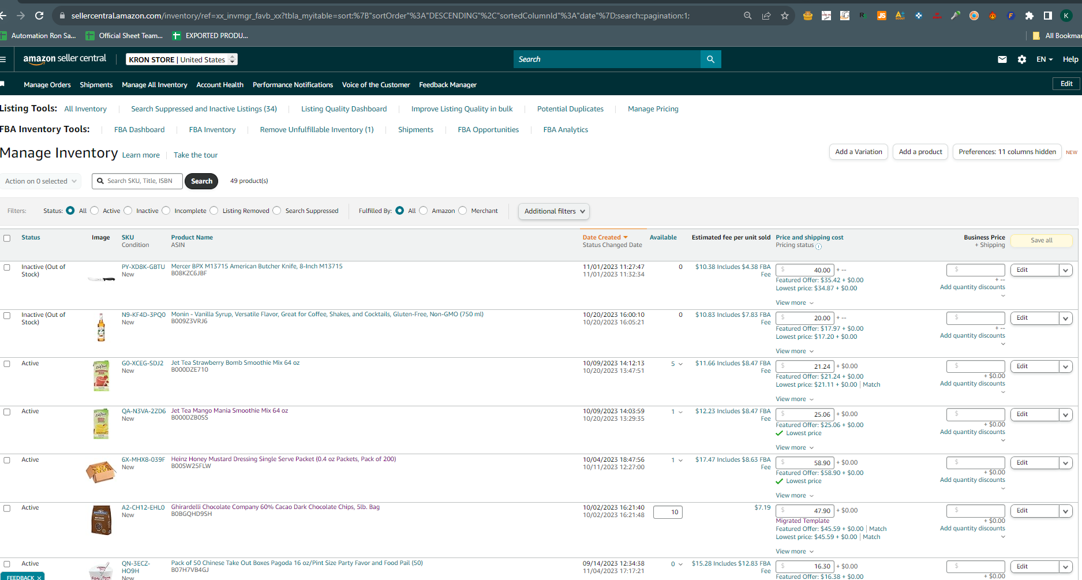Click the black Search button beside the SKU field
The height and width of the screenshot is (580, 1082).
201,181
